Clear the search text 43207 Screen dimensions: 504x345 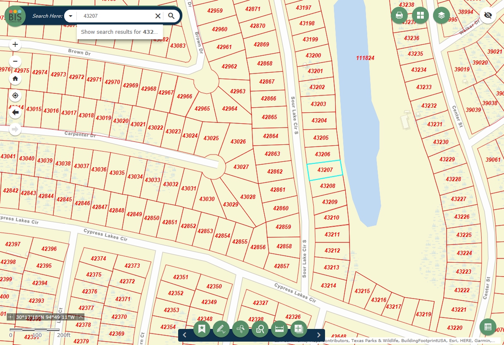pos(158,16)
